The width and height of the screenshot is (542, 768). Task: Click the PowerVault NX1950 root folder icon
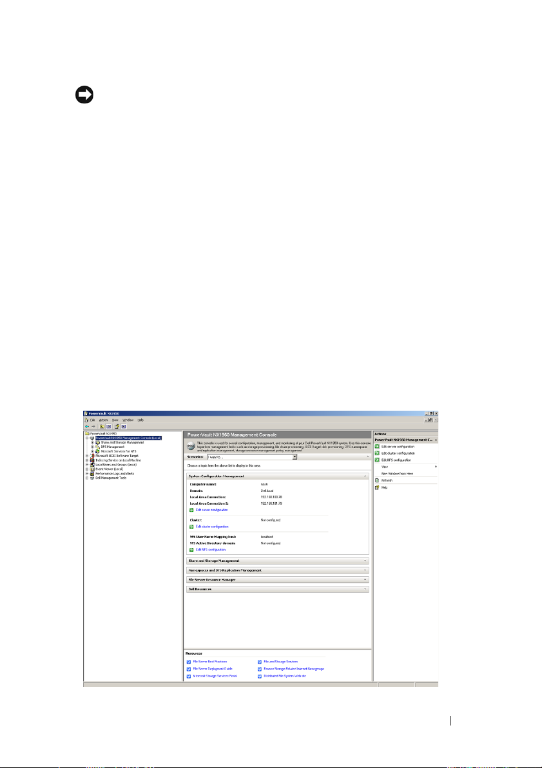(x=87, y=433)
